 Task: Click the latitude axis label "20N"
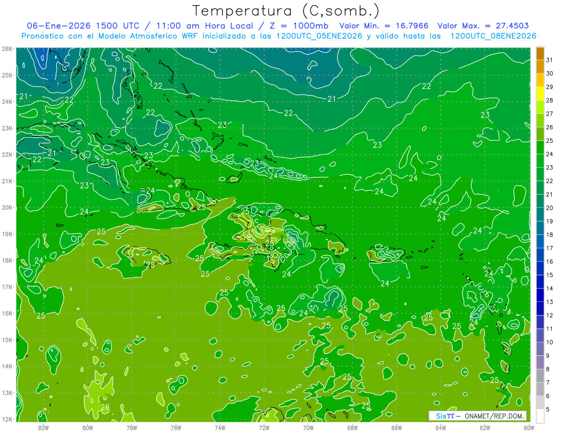coord(7,207)
